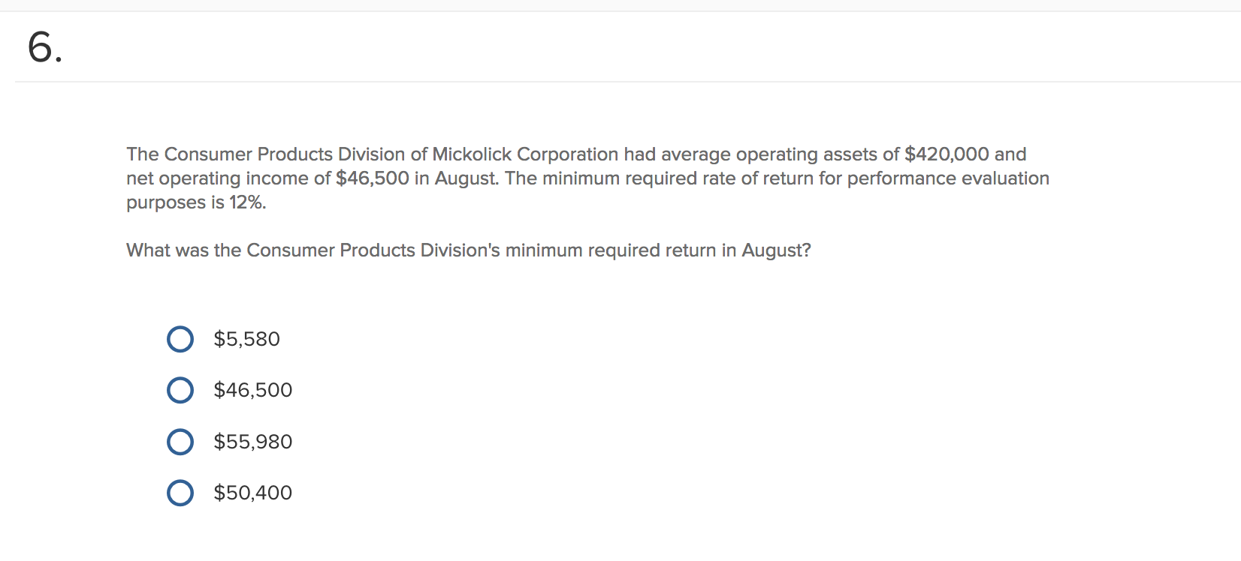The height and width of the screenshot is (561, 1241).
Task: Click the radio circle beside $46,500
Action: 180,390
